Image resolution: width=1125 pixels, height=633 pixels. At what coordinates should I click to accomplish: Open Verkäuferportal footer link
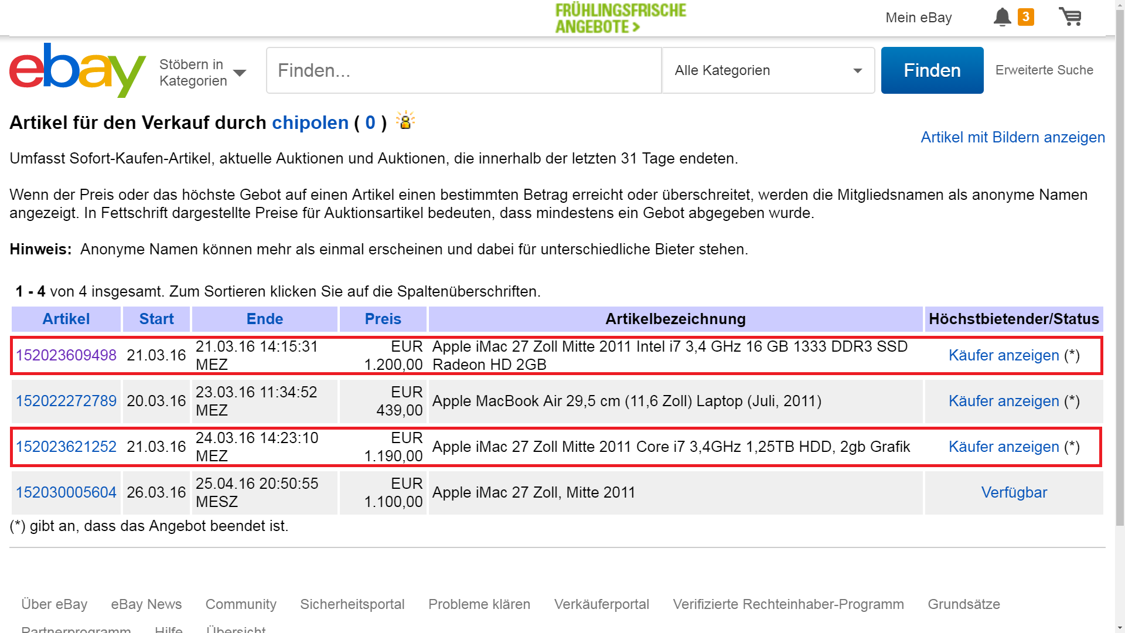coord(602,604)
